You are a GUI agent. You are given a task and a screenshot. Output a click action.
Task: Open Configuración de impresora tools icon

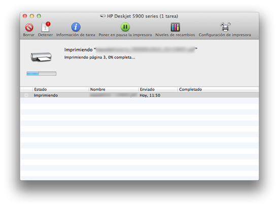(x=225, y=27)
